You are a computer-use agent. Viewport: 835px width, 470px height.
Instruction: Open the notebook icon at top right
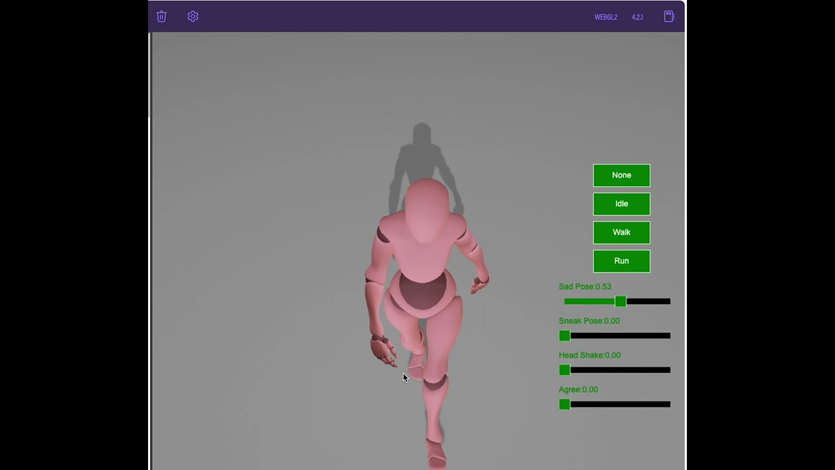[x=669, y=17]
